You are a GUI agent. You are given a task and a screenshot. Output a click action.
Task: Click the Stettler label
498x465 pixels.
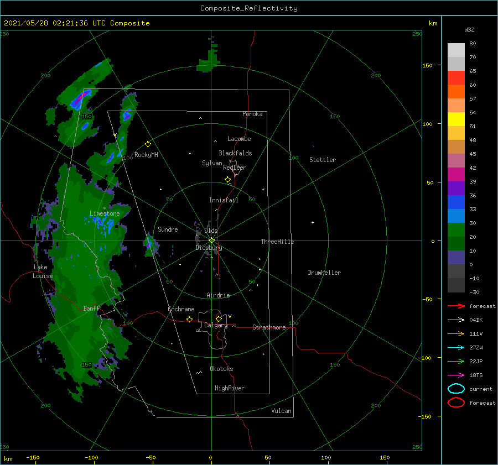(x=323, y=160)
